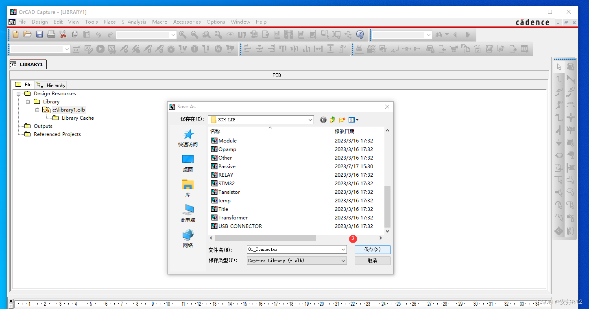
Task: Click the Cut scissors icon
Action: click(x=63, y=35)
